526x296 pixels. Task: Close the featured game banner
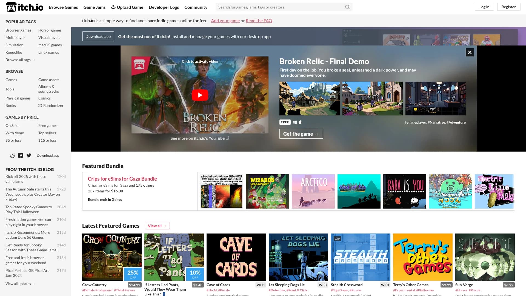tap(470, 52)
